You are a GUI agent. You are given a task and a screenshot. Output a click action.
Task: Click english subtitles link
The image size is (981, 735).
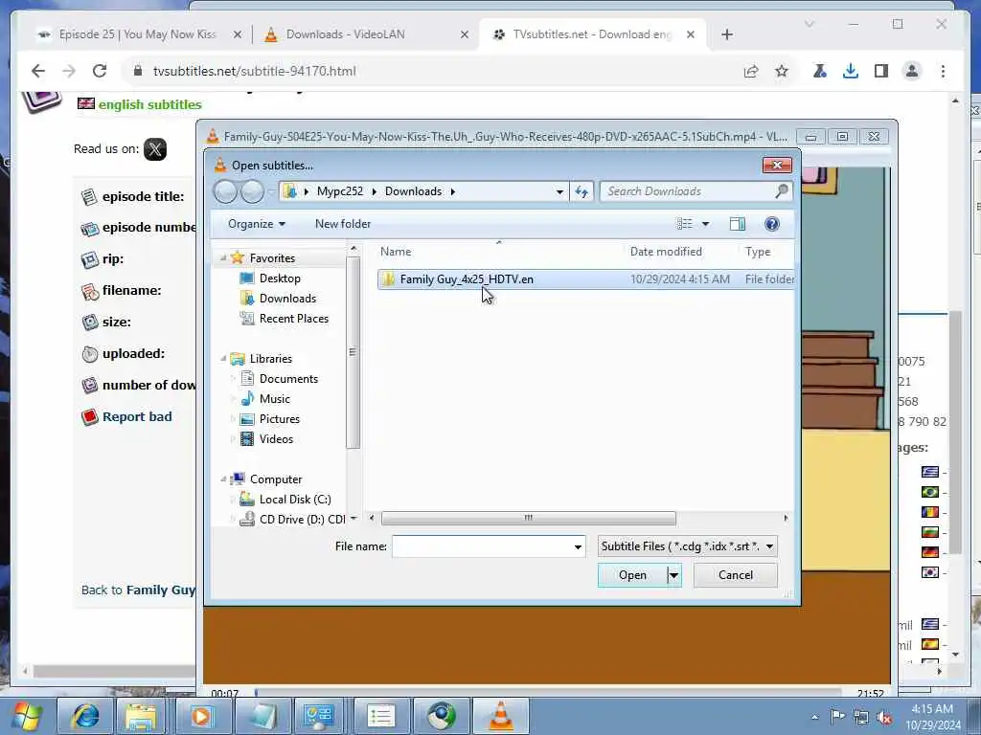click(149, 104)
